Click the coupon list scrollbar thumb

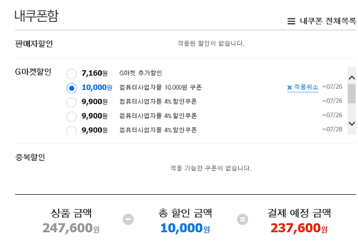352,94
